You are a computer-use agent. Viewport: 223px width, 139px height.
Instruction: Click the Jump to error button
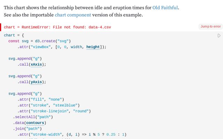click(x=210, y=26)
